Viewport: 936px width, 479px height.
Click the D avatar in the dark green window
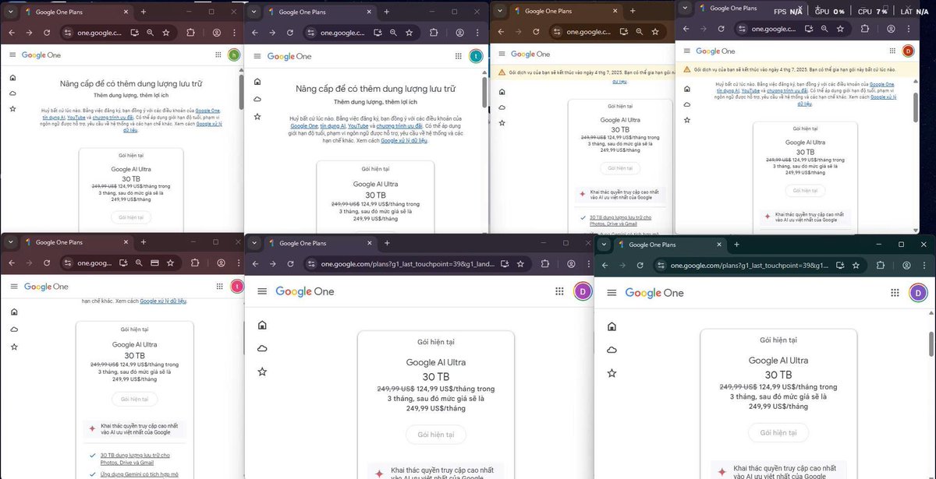pos(918,293)
